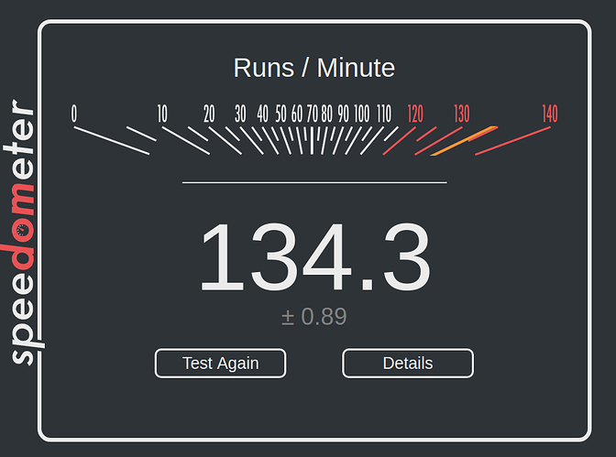
Task: Click the 30 gauge label
Action: click(x=240, y=114)
